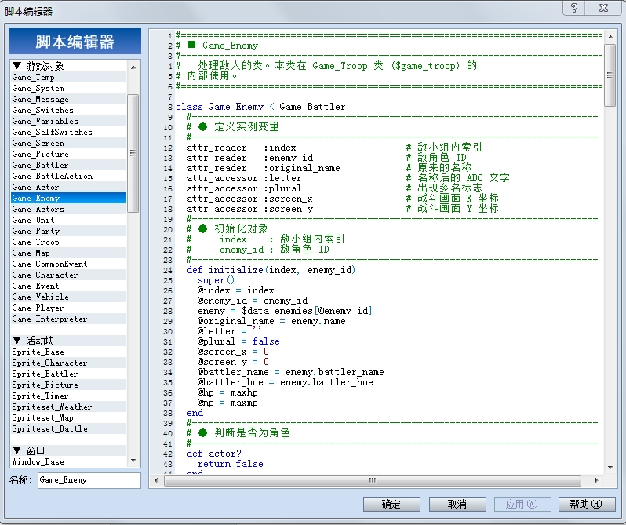Click the 确定 confirm button
This screenshot has height=525, width=626.
pos(391,504)
